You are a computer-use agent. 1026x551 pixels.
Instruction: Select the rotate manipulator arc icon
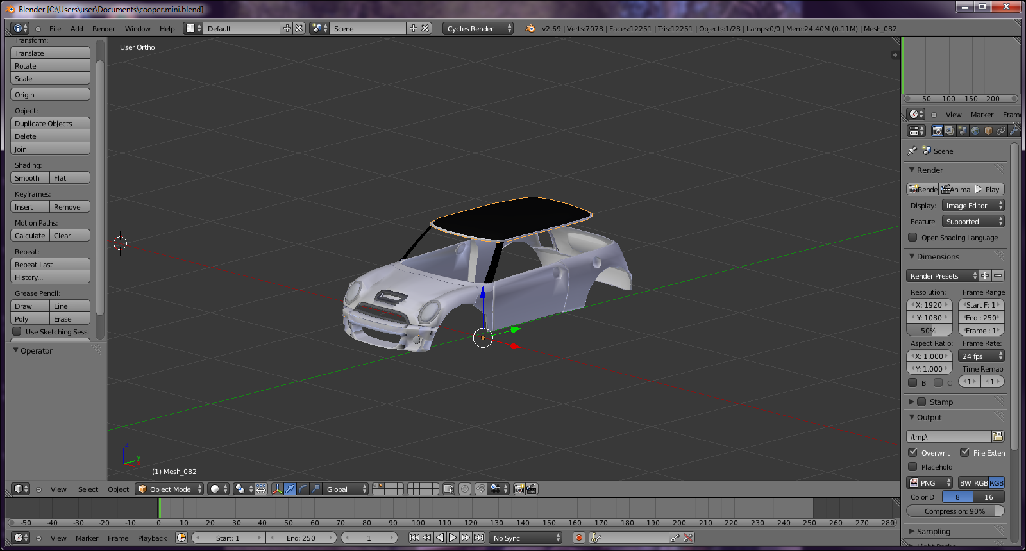point(303,489)
